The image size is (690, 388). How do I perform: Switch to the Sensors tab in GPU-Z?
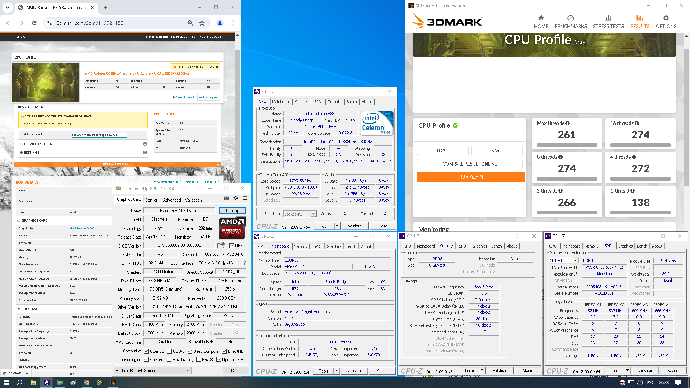pos(152,200)
